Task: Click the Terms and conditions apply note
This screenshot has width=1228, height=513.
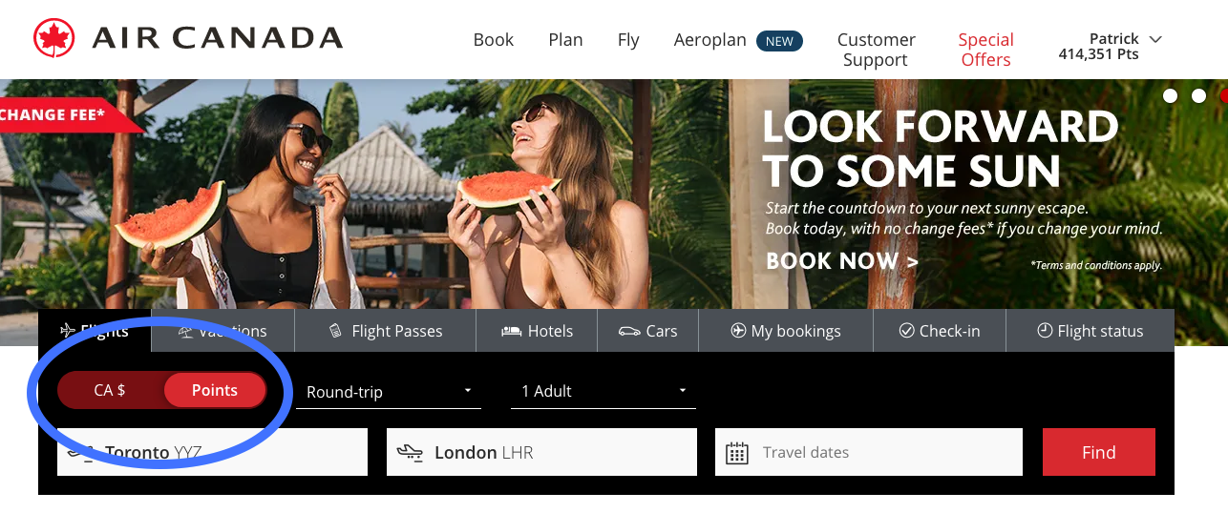Action: (1095, 265)
